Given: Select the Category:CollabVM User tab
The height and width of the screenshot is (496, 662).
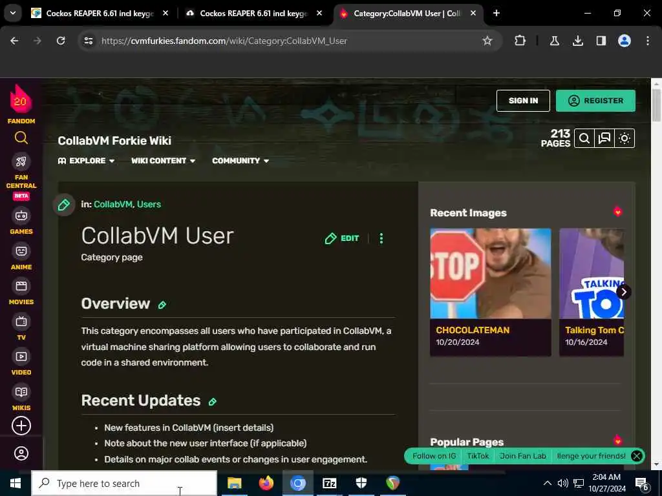Looking at the screenshot, I should click(x=407, y=13).
